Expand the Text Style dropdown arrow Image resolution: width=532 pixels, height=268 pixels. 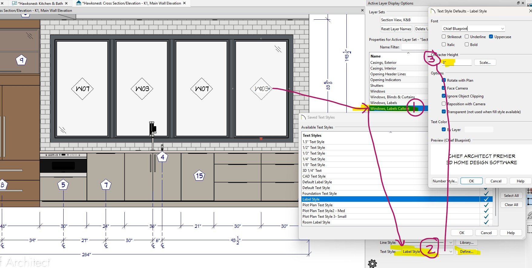point(451,252)
